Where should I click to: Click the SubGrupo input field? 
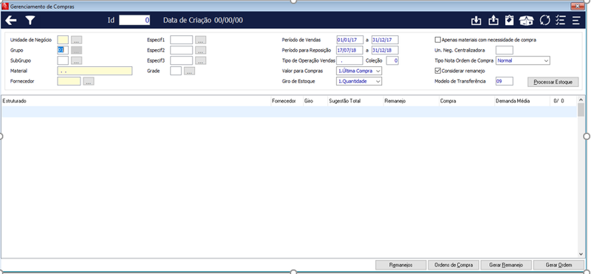coord(63,60)
